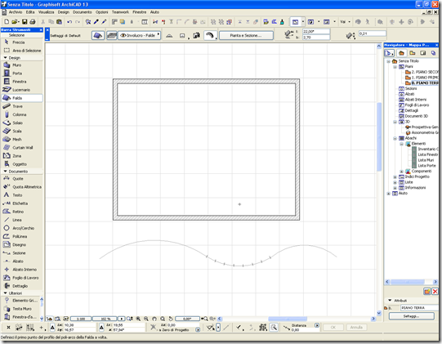Expand the Indici Progetto tree node
The image size is (442, 344).
pos(395,177)
